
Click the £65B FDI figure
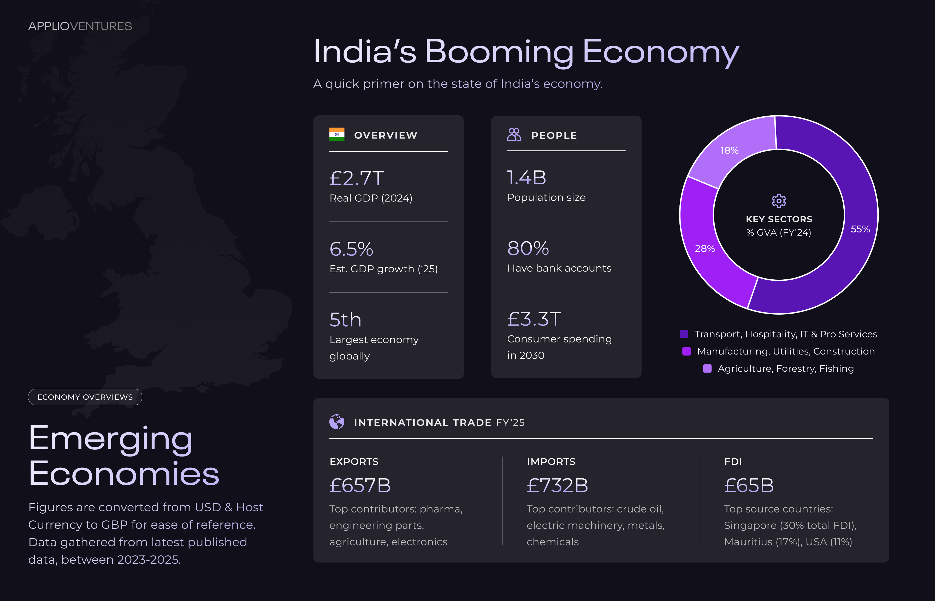pyautogui.click(x=749, y=485)
